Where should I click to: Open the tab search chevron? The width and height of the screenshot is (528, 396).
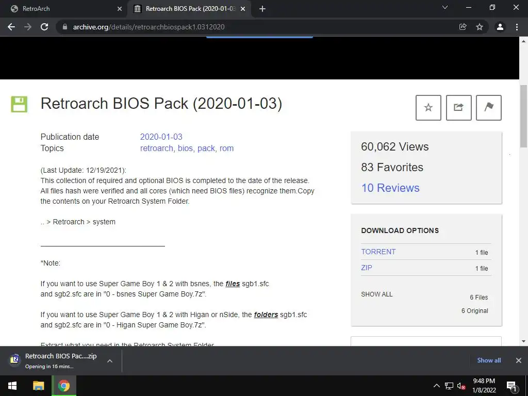(x=445, y=7)
